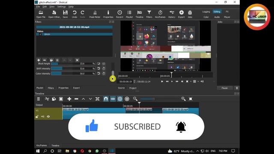Open Filters from the top toolbar
The width and height of the screenshot is (274, 154).
(149, 14)
